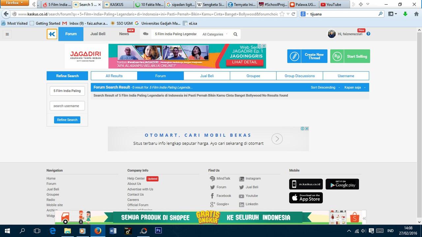Click the Get it on Google Play badge
The width and height of the screenshot is (422, 237).
tap(342, 184)
